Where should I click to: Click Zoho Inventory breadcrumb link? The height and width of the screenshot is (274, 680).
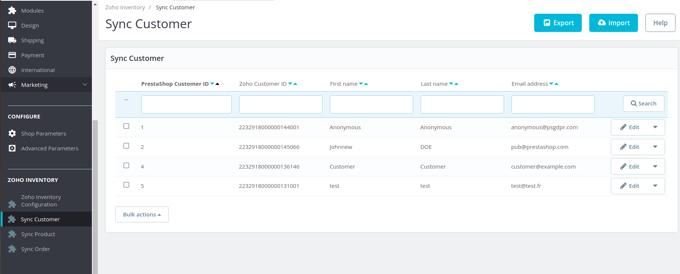(125, 7)
